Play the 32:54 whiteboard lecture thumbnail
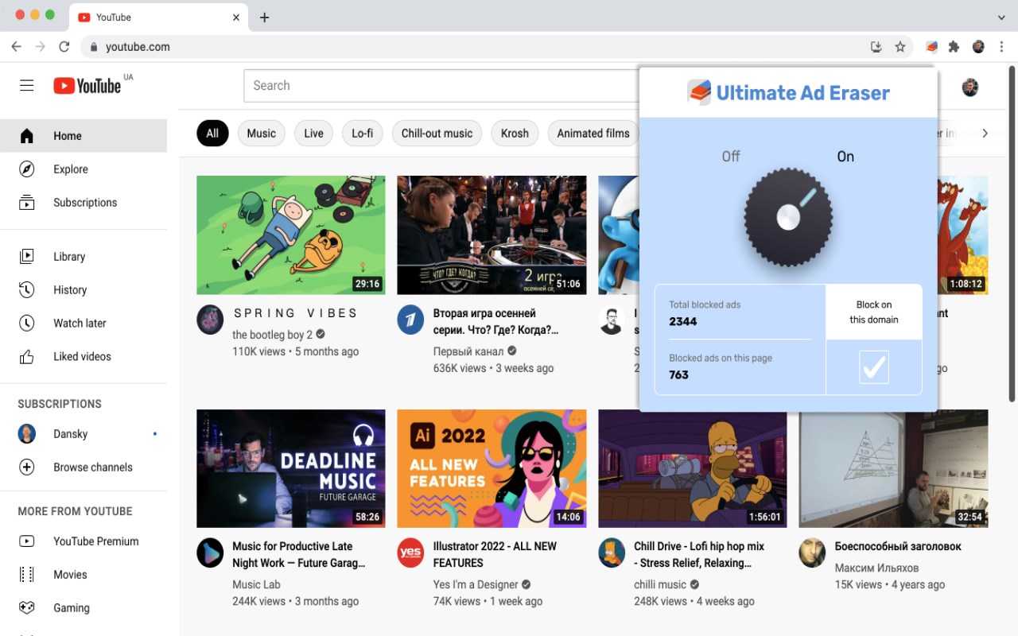Viewport: 1018px width, 636px height. coord(893,470)
